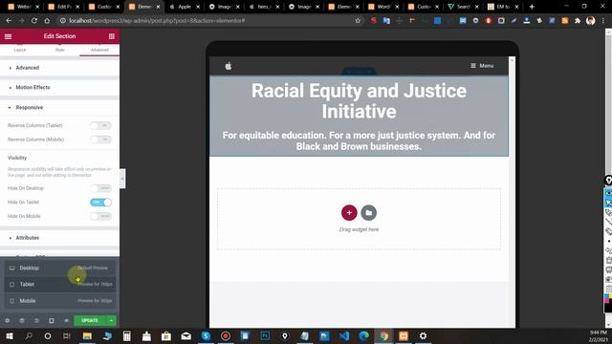This screenshot has height=344, width=612.
Task: Click the gray Add Template folder button
Action: 368,212
